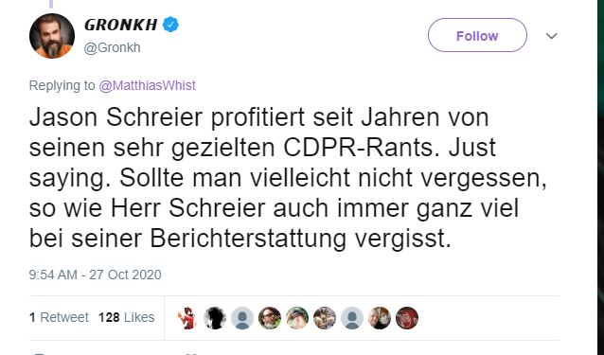This screenshot has width=604, height=355.
Task: Open the liker avatar of bearded man with glasses
Action: click(270, 318)
